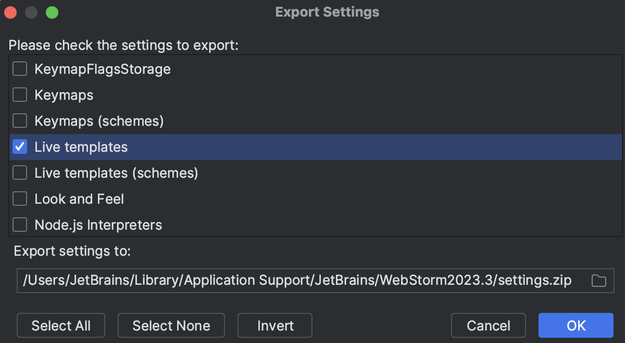Enable Node.js Interpreters export
This screenshot has width=625, height=343.
(x=19, y=225)
